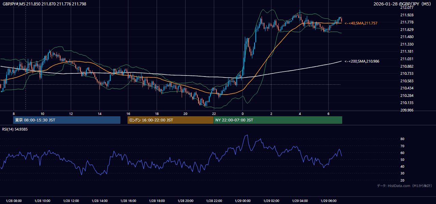
Task: Click hour tick 16 under price chart
Action: (x=128, y=114)
